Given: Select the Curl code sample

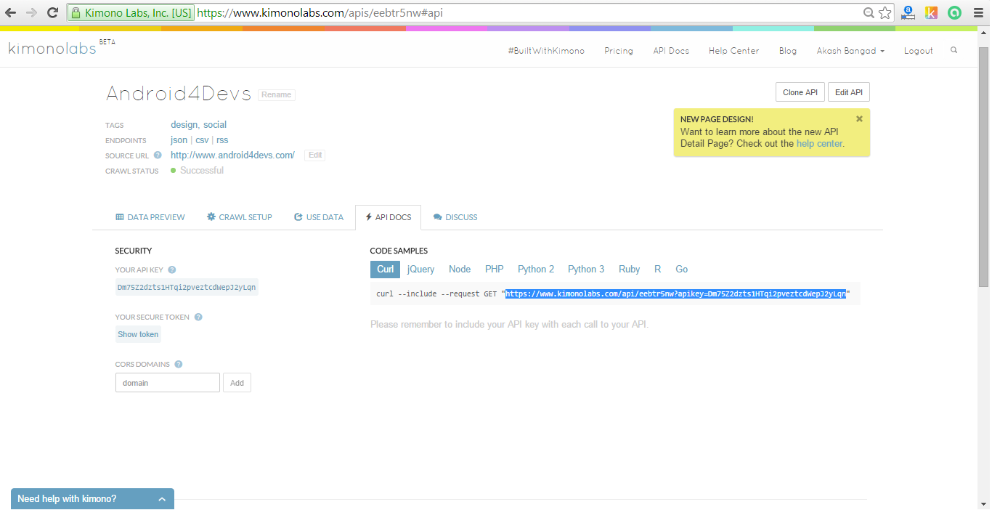Looking at the screenshot, I should click(x=385, y=269).
